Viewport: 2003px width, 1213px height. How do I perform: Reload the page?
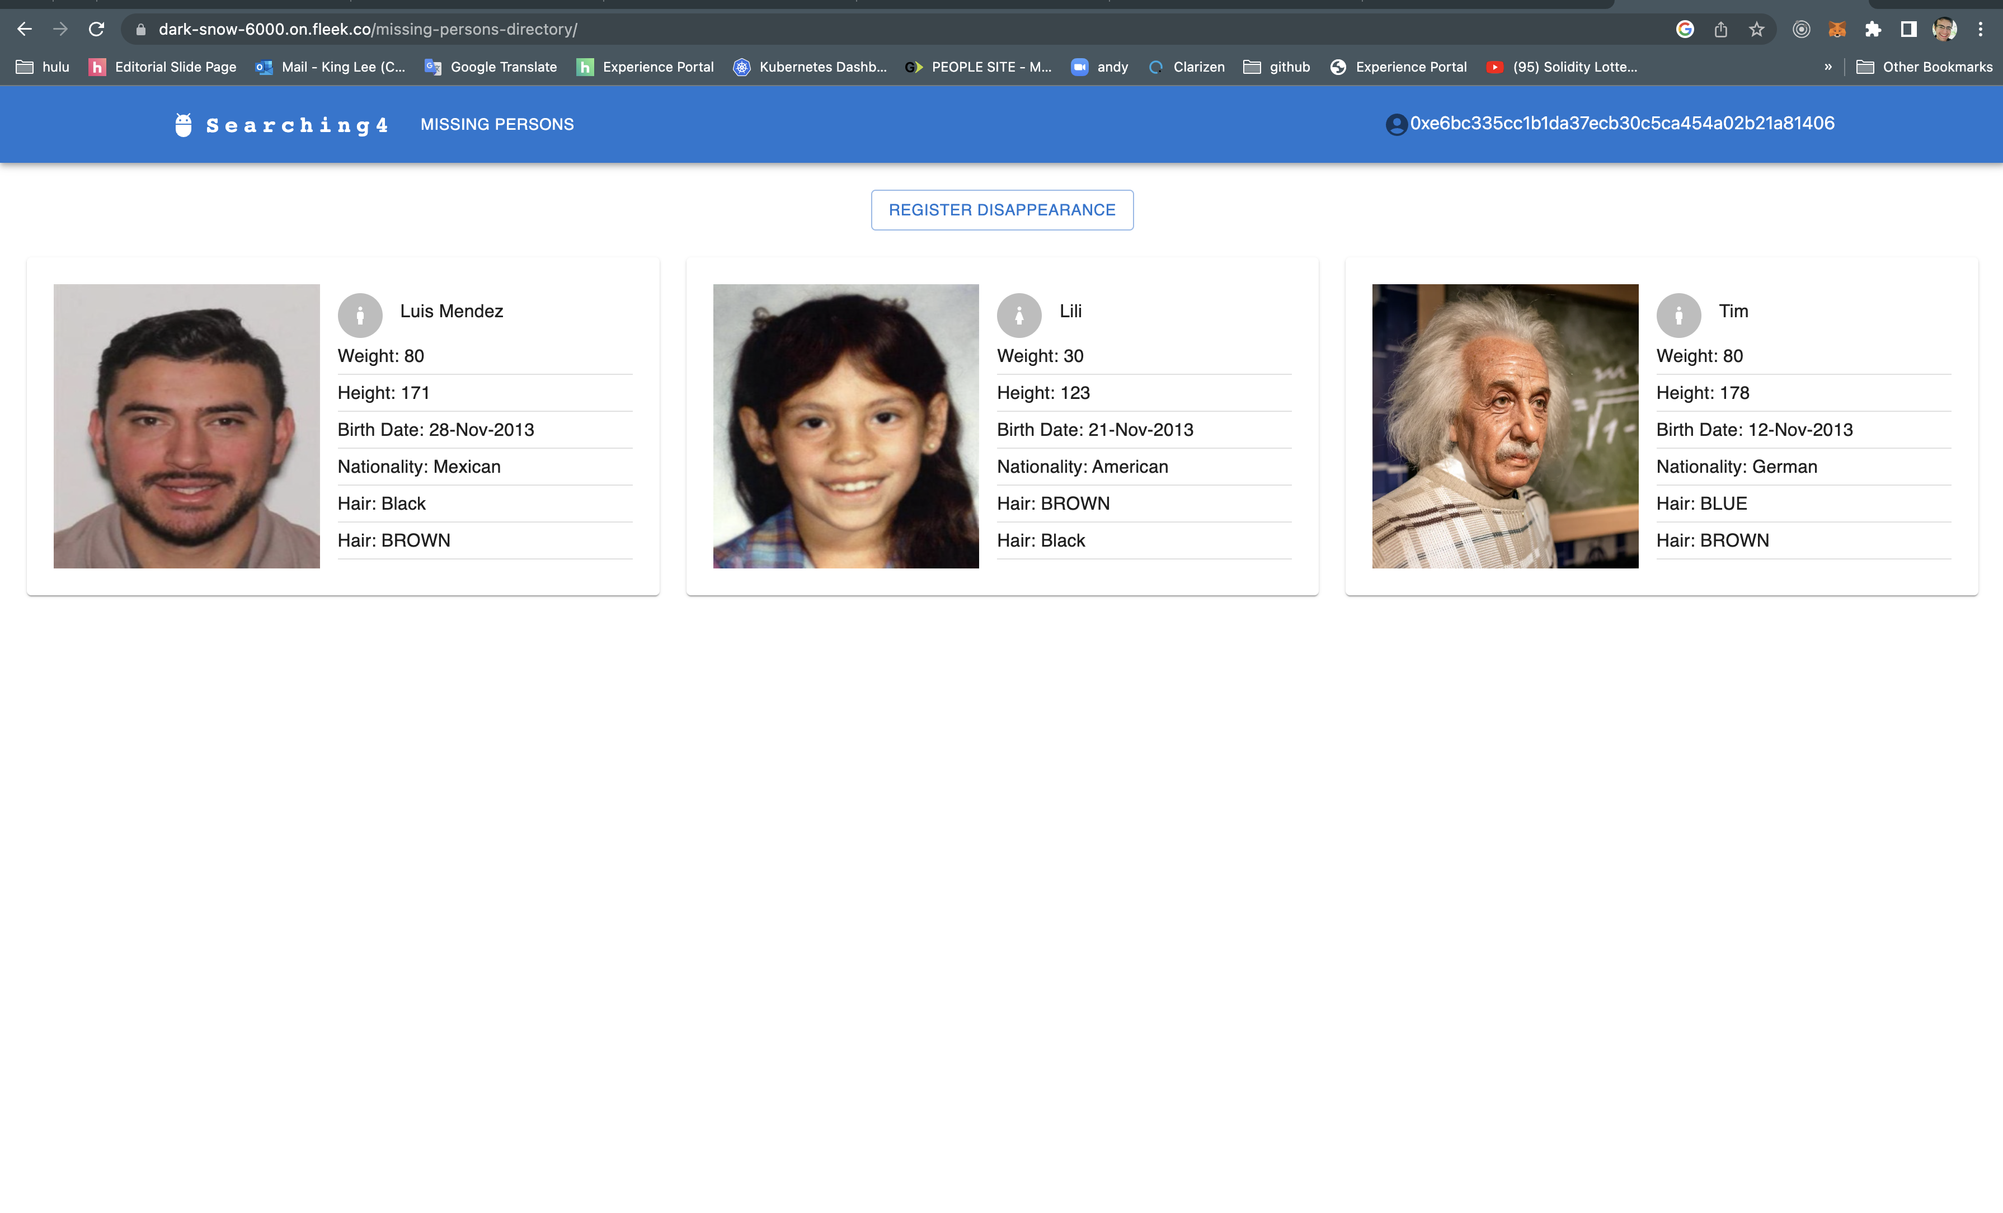coord(96,29)
